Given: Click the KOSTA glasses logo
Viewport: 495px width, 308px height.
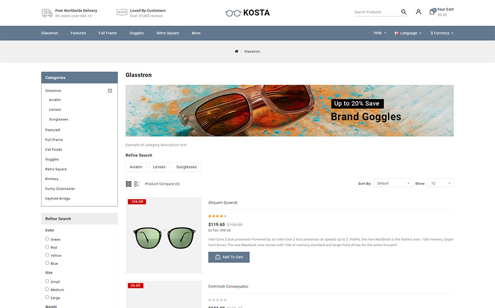Looking at the screenshot, I should [x=247, y=13].
